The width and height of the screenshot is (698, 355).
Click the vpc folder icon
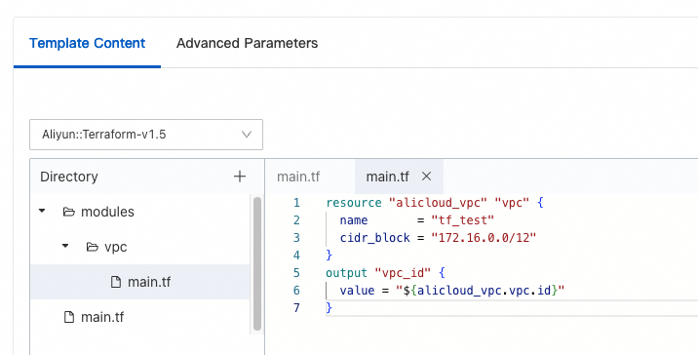click(x=93, y=247)
